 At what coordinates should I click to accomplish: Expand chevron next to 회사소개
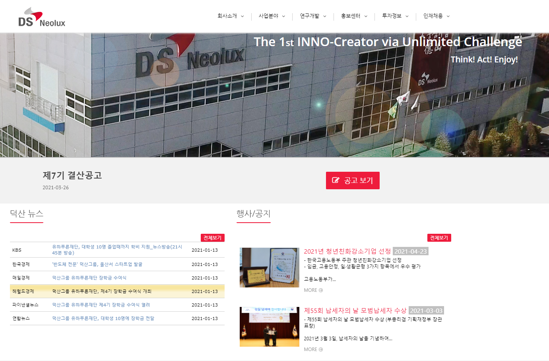click(x=242, y=16)
